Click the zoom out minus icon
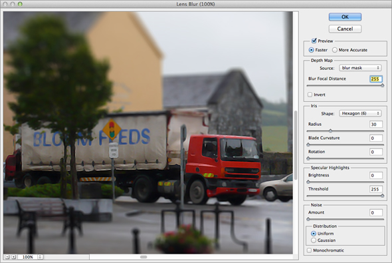This screenshot has height=263, width=392. [7, 257]
